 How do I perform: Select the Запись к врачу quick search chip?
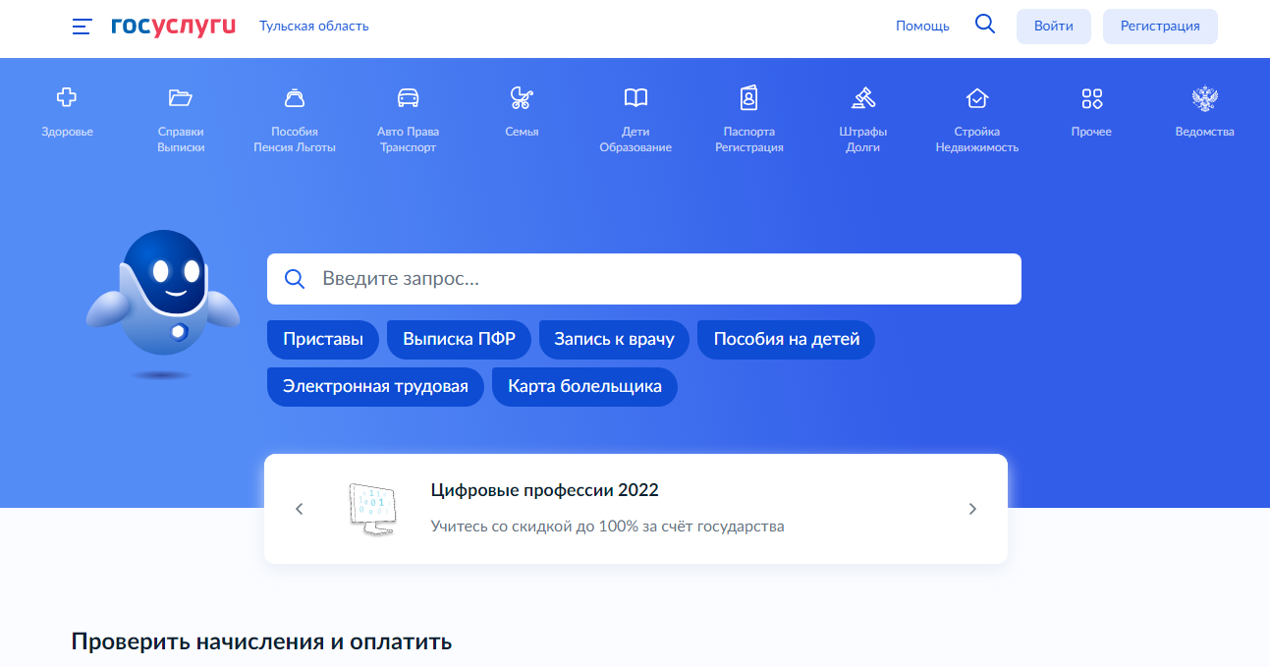coord(614,339)
